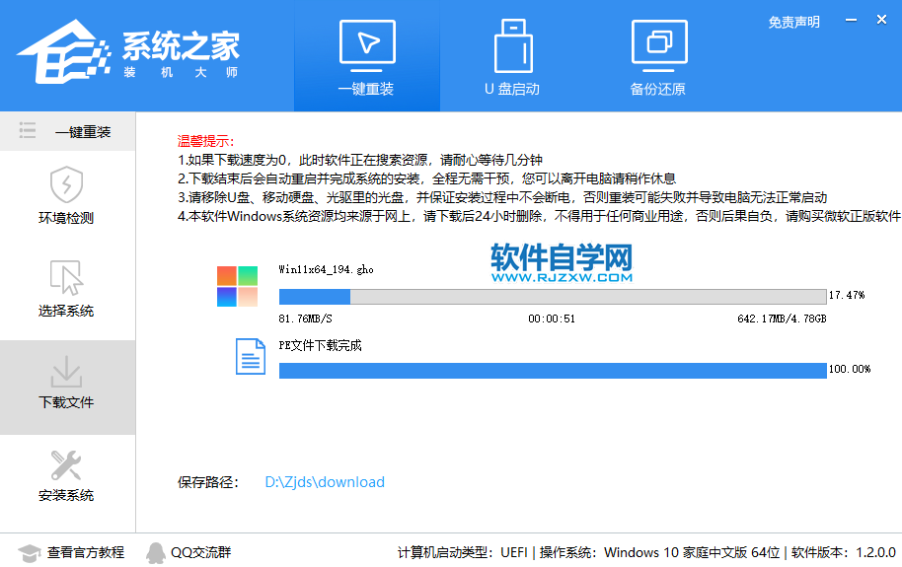Click the 软件版本 1.2.0.0 text
This screenshot has width=902, height=567.
(844, 552)
